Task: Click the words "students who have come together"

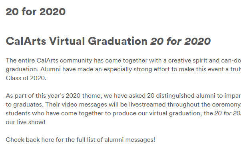Action: point(54,113)
